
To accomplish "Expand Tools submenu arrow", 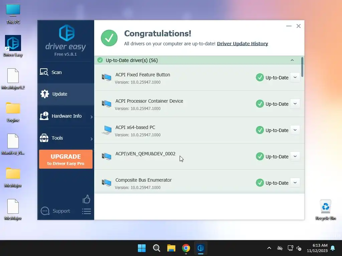I will tap(92, 139).
